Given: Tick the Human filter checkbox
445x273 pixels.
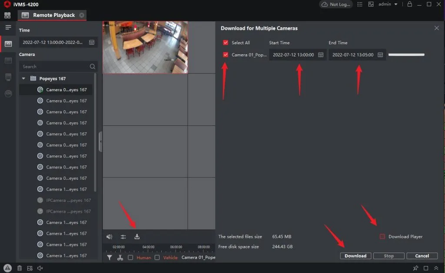Looking at the screenshot, I should (x=130, y=257).
